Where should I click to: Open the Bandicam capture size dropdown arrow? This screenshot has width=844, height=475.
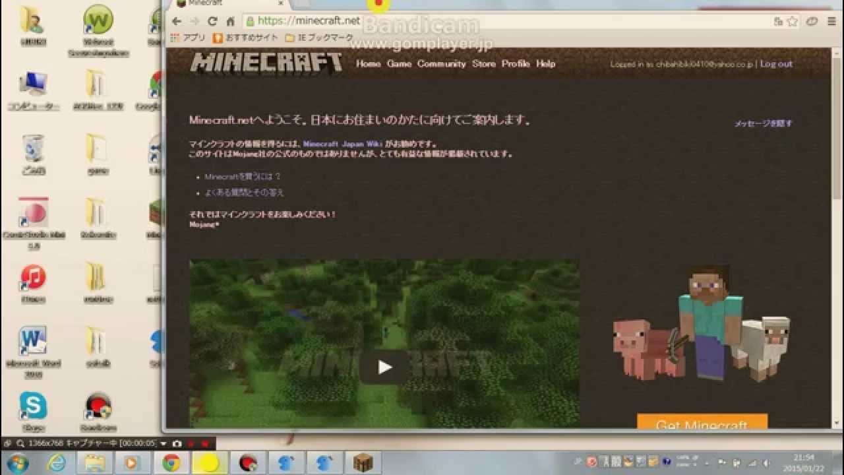click(162, 443)
